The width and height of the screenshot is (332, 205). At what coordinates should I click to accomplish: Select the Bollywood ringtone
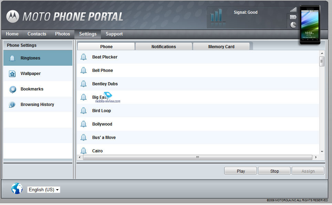[198, 124]
